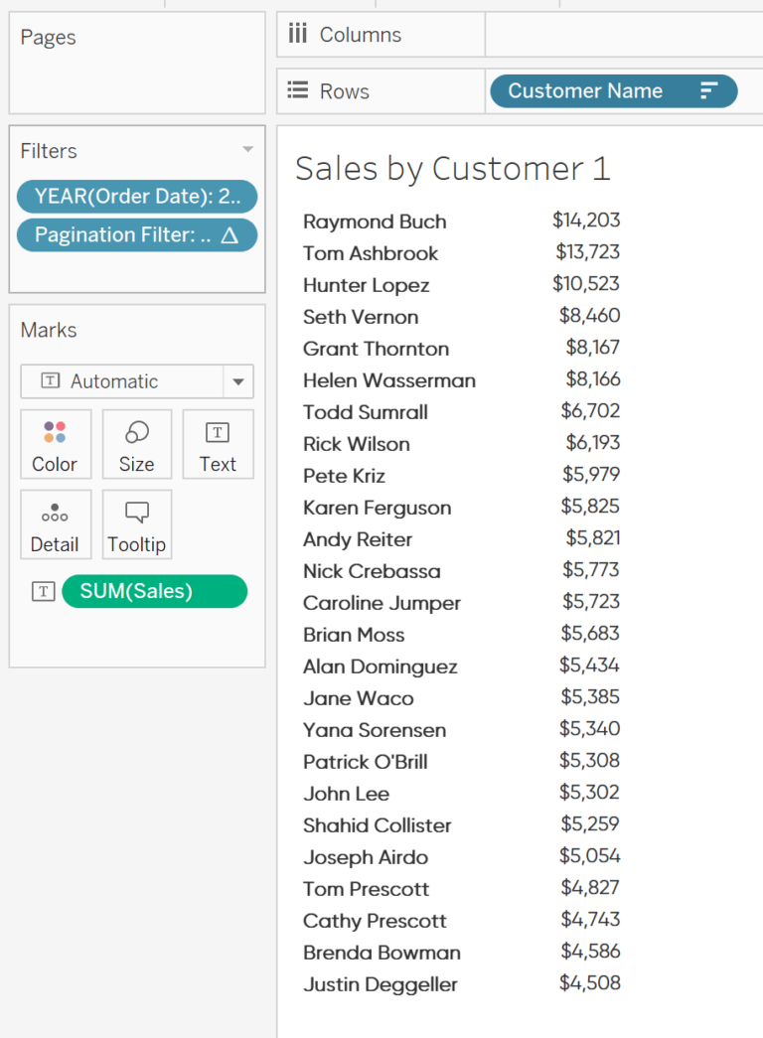Screen dimensions: 763x1038
Task: Click the green SUM(Sales) color pill
Action: pos(154,591)
